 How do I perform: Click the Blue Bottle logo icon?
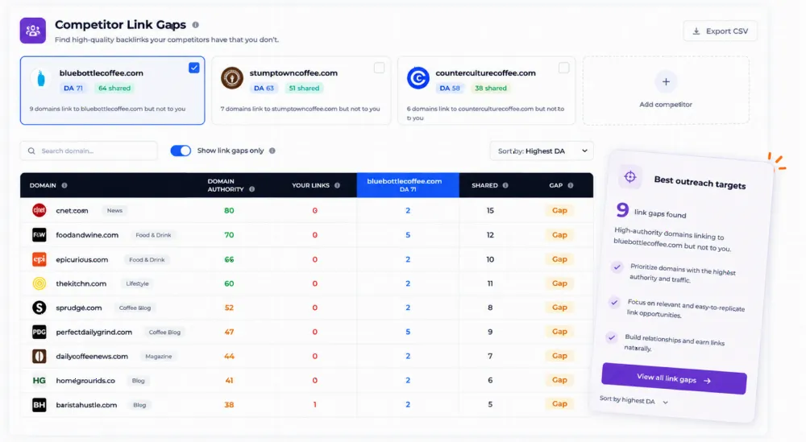[41, 79]
